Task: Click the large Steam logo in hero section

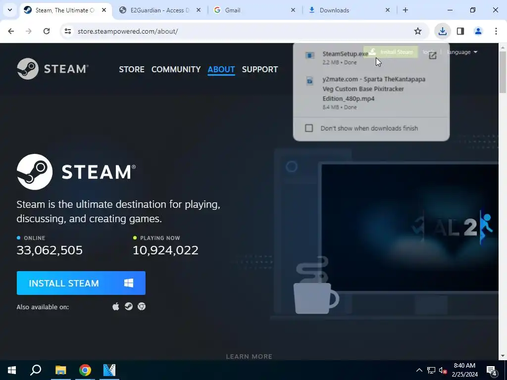Action: [x=76, y=172]
